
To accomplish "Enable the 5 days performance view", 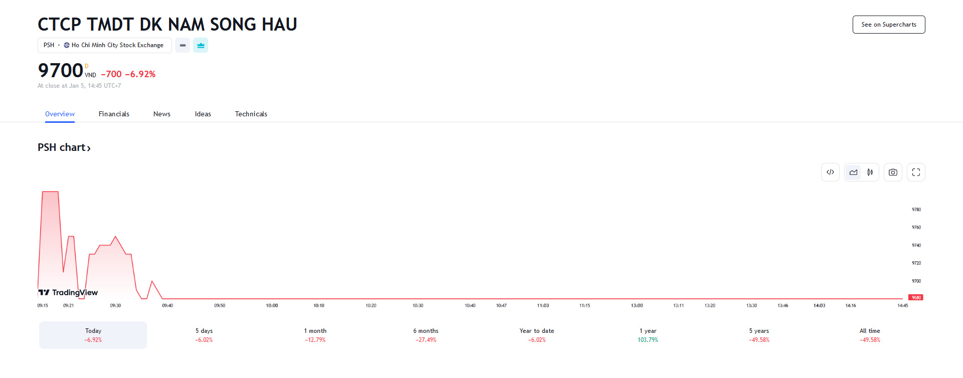I will pos(204,335).
